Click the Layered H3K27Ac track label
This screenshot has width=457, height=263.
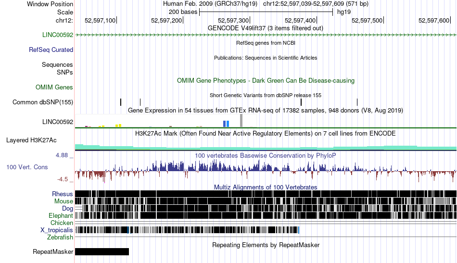coord(31,140)
